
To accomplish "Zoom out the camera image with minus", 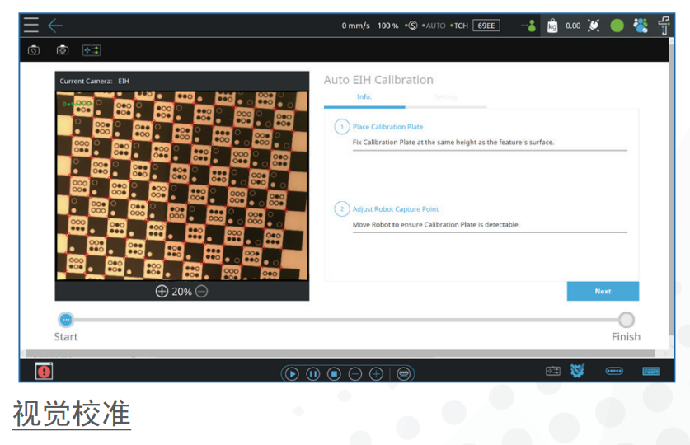I will click(202, 291).
